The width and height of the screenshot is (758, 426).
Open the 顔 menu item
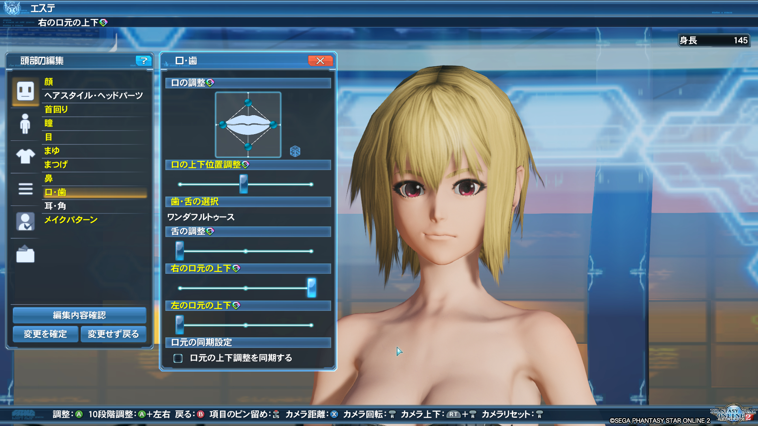click(49, 82)
